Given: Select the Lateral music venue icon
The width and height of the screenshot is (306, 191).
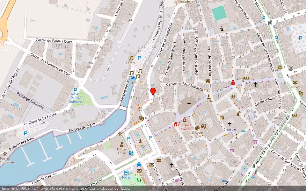Looking at the screenshot, I should pos(131,58).
